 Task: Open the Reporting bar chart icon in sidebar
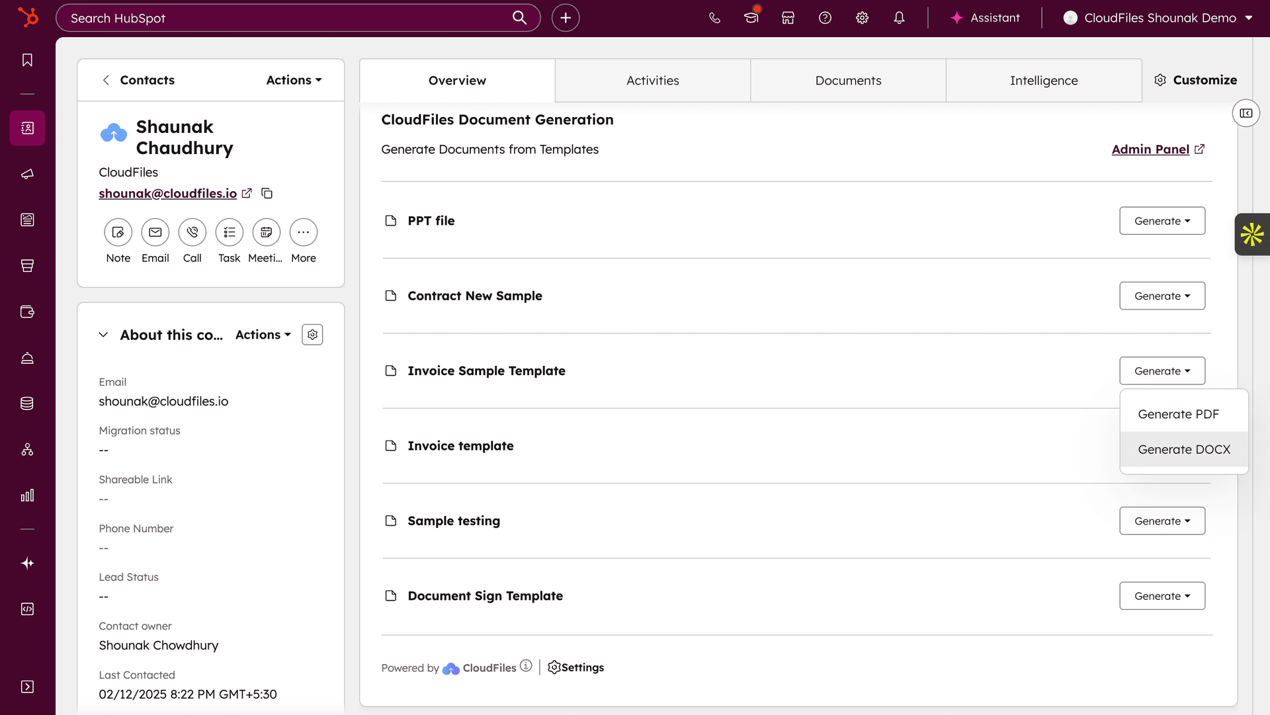pos(27,495)
